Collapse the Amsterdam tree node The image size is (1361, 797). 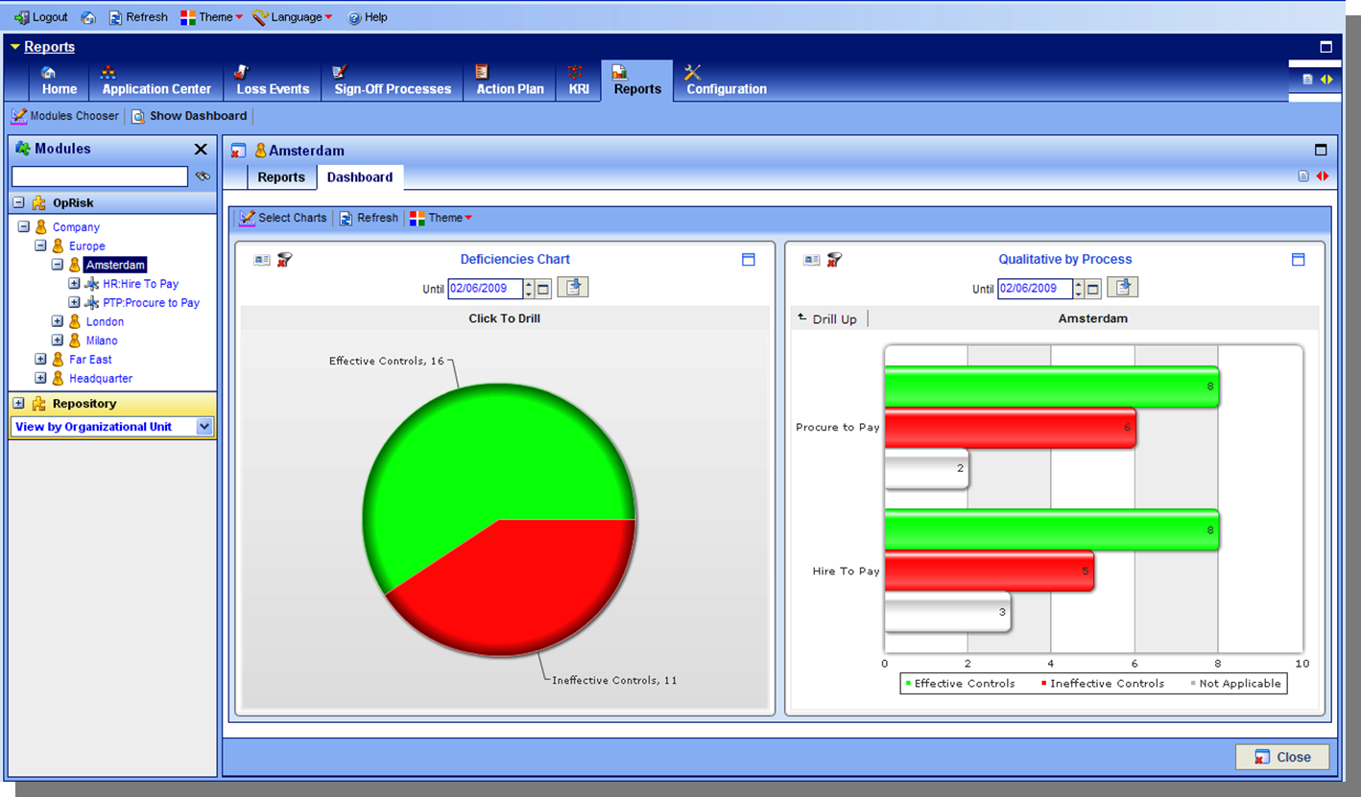click(57, 265)
